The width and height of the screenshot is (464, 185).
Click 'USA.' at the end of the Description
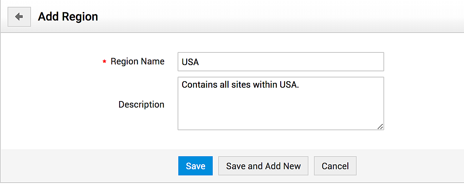[289, 85]
